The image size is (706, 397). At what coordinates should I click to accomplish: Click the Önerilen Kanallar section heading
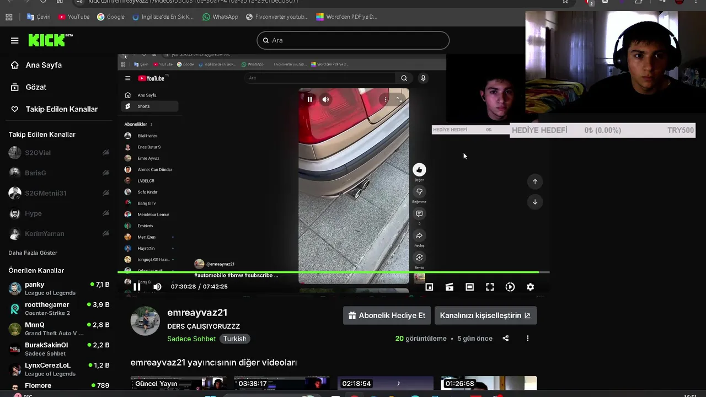pyautogui.click(x=36, y=271)
